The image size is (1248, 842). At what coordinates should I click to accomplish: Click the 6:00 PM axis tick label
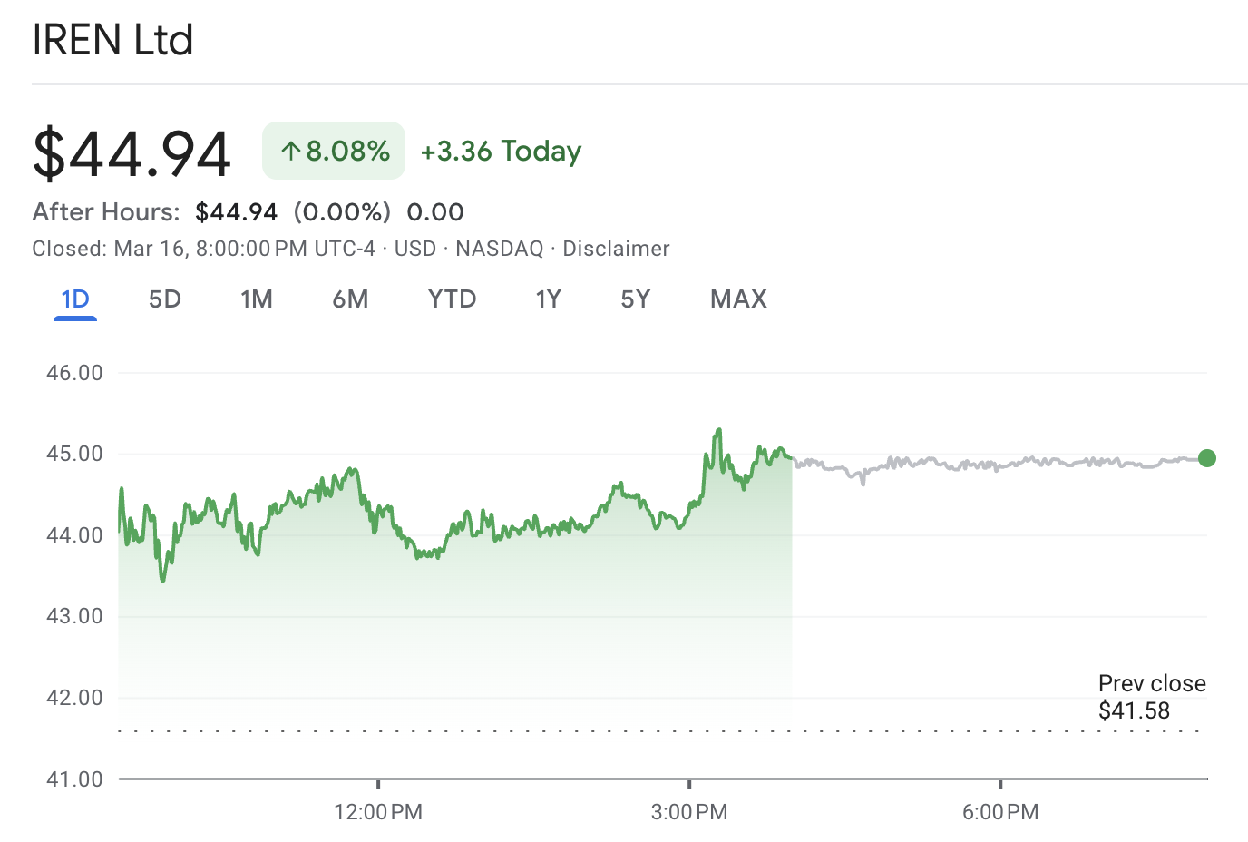click(x=1000, y=812)
